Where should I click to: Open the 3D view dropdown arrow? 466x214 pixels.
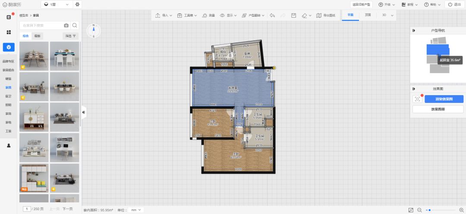click(392, 16)
